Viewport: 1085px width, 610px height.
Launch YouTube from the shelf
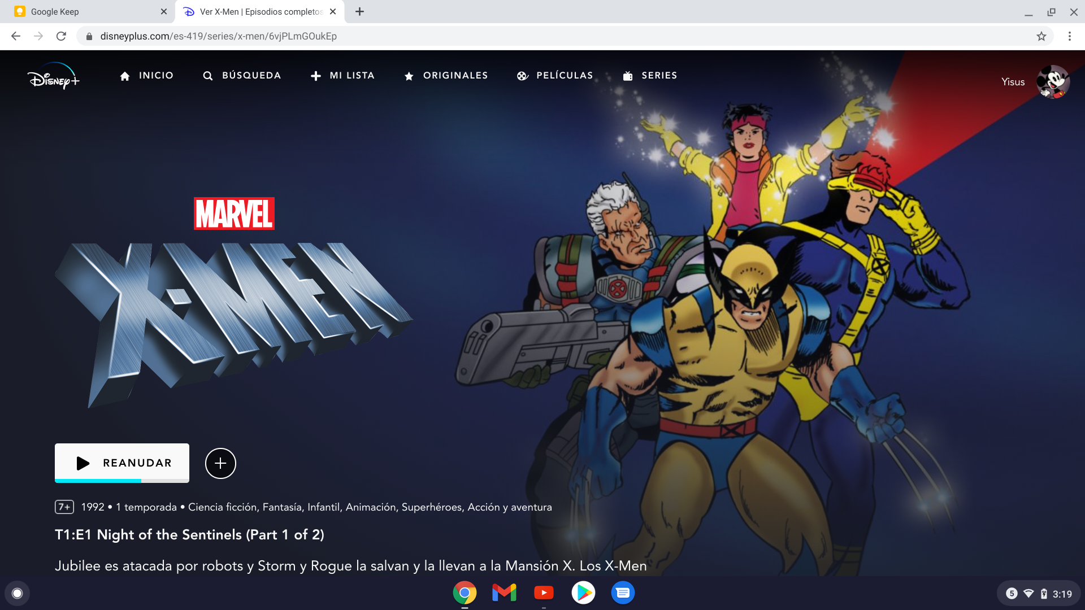point(544,592)
